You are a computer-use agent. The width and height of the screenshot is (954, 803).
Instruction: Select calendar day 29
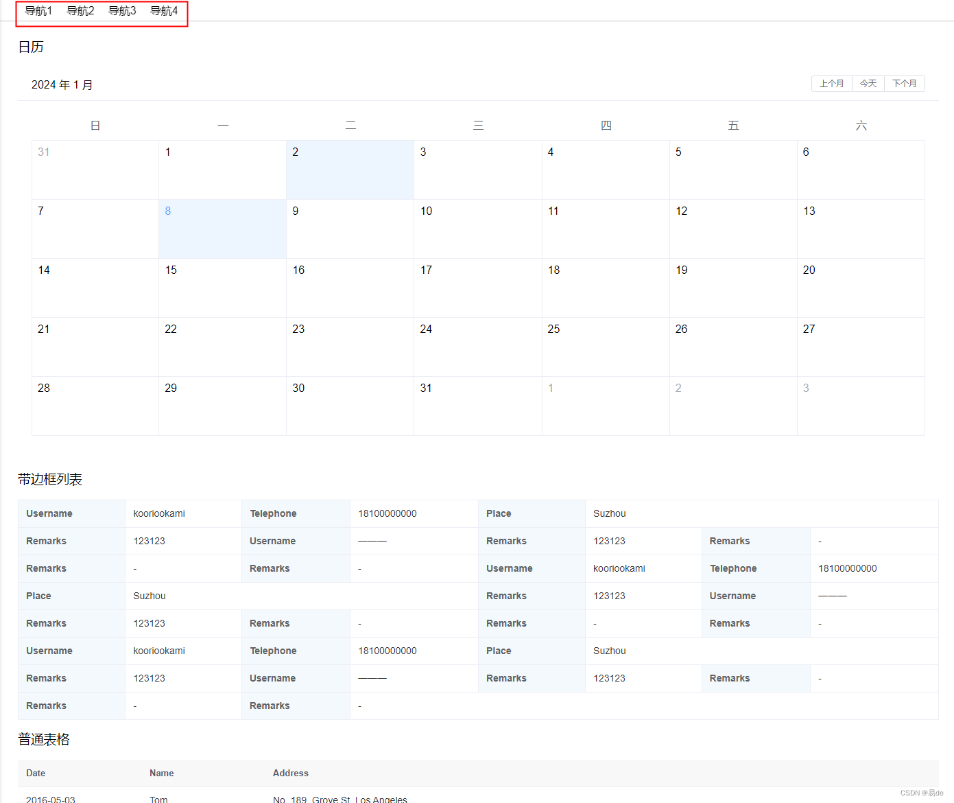(x=222, y=406)
